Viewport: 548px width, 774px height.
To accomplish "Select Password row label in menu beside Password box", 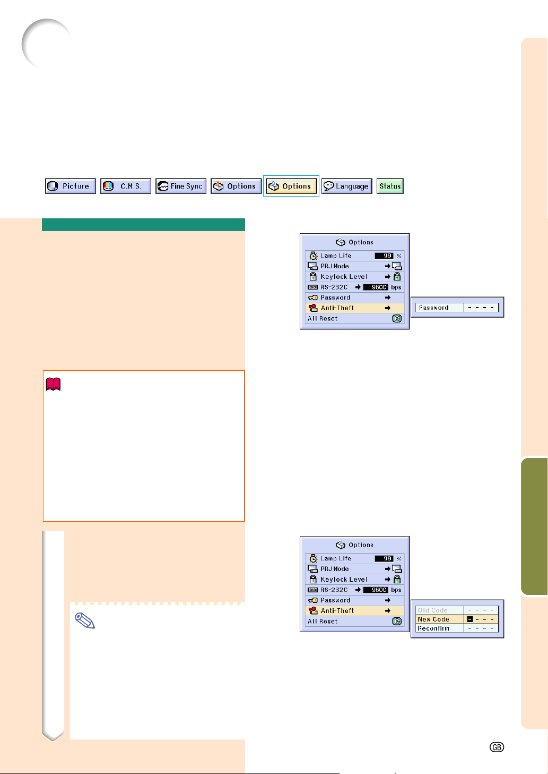I will click(x=335, y=297).
